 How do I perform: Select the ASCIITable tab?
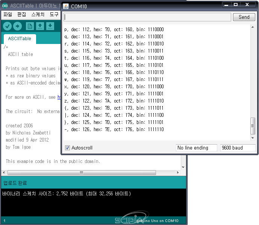(20, 39)
